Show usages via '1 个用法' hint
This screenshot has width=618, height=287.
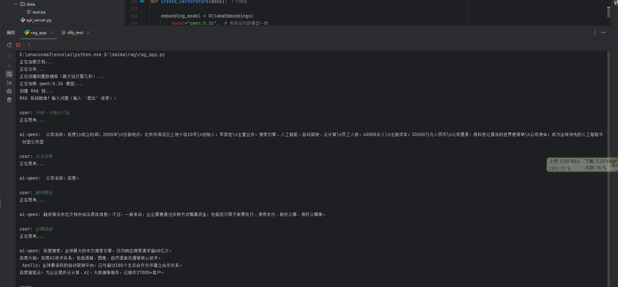coord(239,2)
